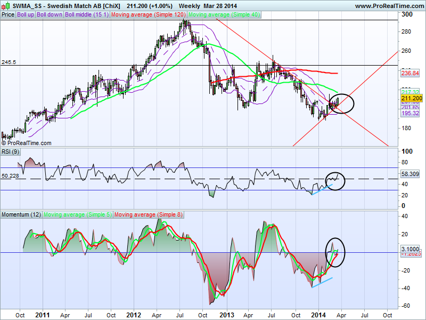Select Momentum's Moving average (Simple 5) label
This screenshot has height=320, width=426.
[x=77, y=215]
